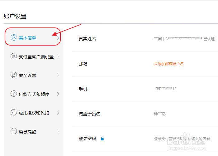The image size is (218, 156).
Task: Click the 支付宝客户端设置 Alipay icon
Action: coord(14,56)
